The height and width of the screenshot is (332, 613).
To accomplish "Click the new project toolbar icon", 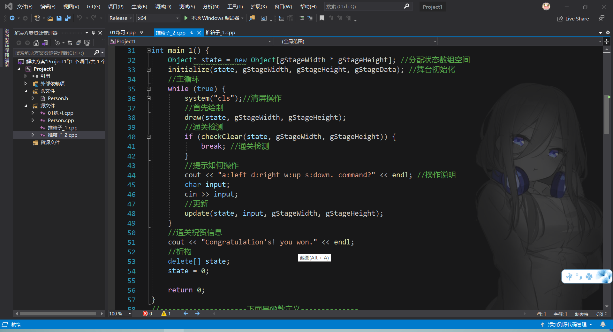I will coord(38,18).
